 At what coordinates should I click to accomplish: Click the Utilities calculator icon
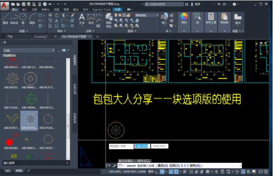tap(211, 18)
